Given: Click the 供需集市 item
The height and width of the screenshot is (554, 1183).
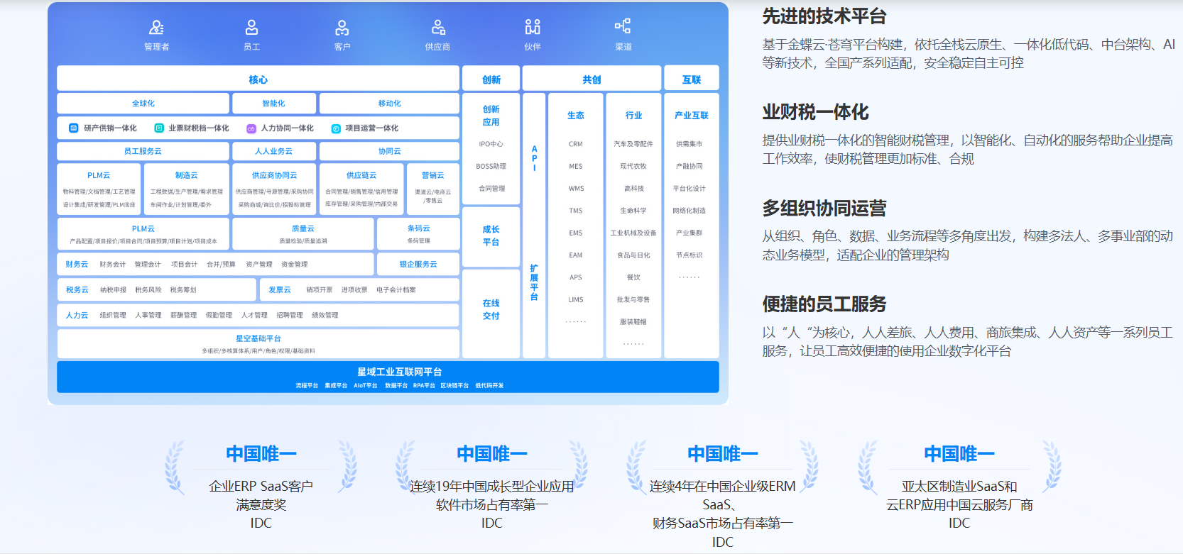Looking at the screenshot, I should pyautogui.click(x=689, y=144).
